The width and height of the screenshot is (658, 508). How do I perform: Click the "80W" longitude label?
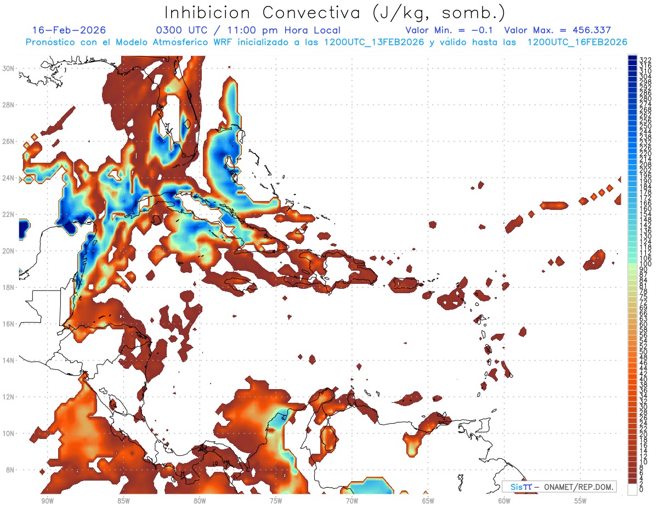[x=200, y=500]
